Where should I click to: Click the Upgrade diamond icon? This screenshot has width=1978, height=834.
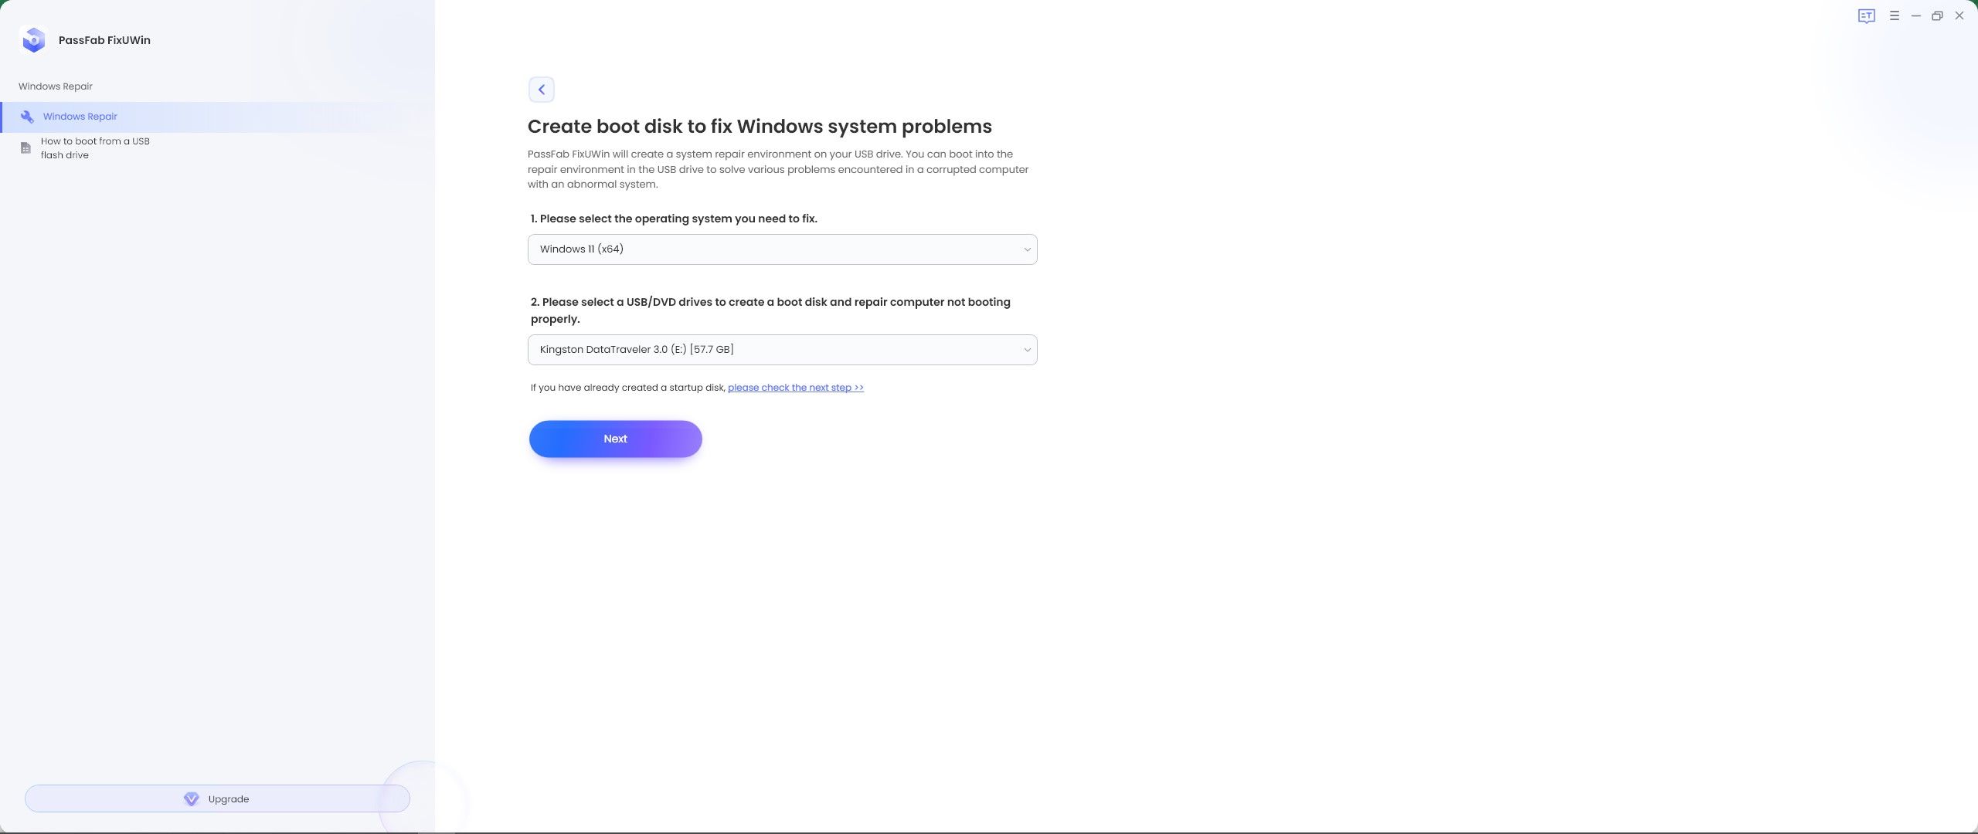coord(191,798)
